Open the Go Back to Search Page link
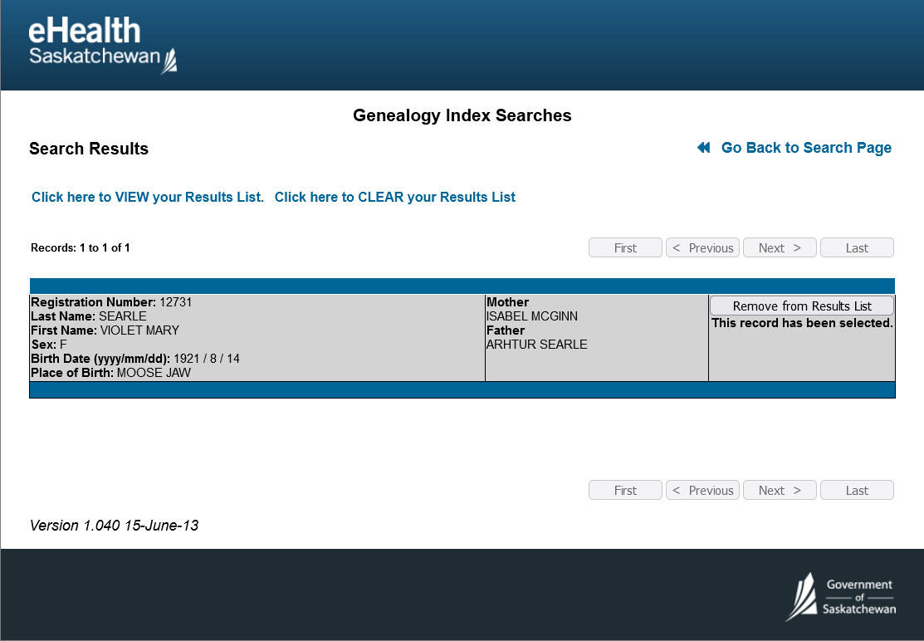The image size is (924, 641). (805, 148)
